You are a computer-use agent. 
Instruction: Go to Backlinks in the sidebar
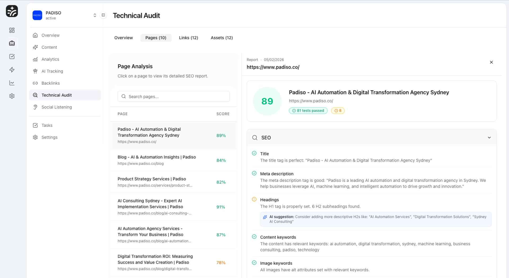[50, 83]
